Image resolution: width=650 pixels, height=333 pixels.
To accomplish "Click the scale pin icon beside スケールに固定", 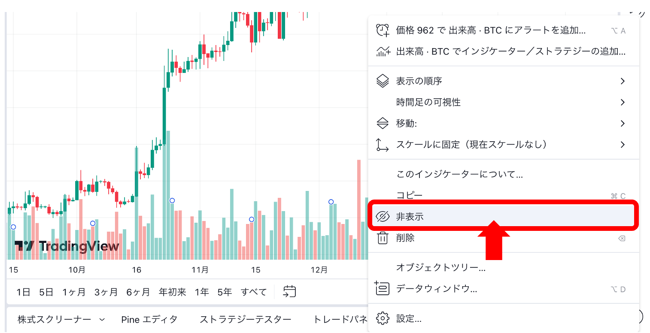I will (x=383, y=145).
